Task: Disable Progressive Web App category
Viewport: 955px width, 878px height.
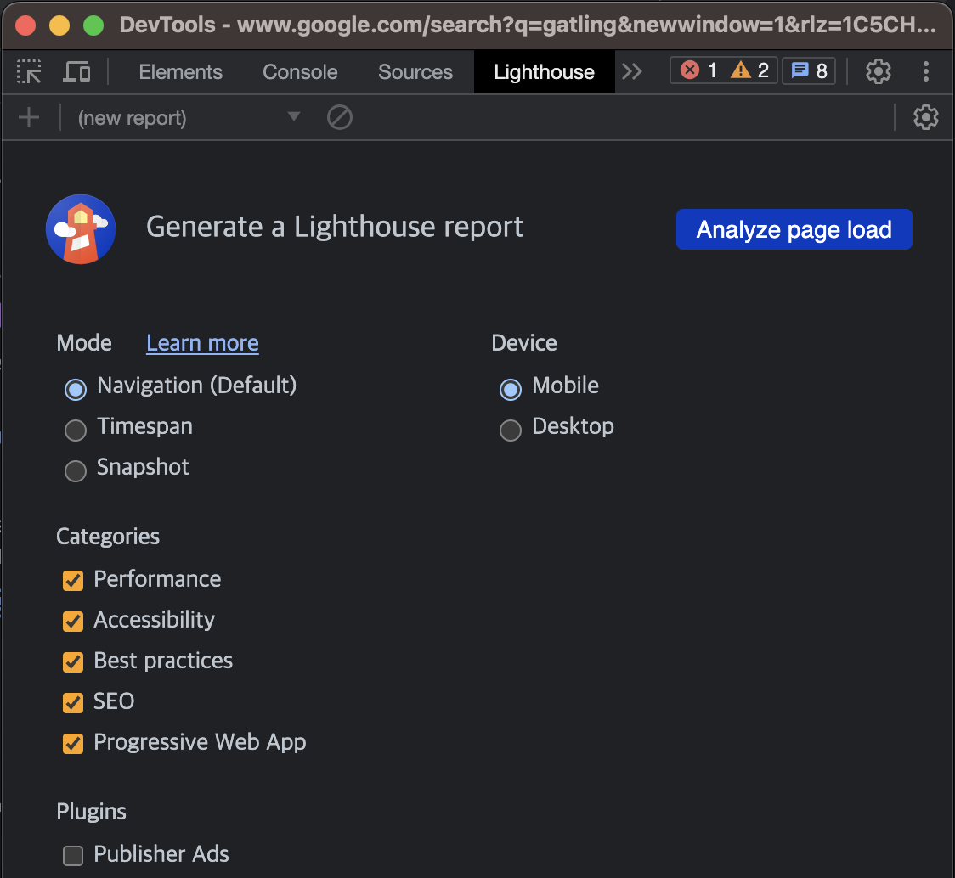Action: point(73,744)
